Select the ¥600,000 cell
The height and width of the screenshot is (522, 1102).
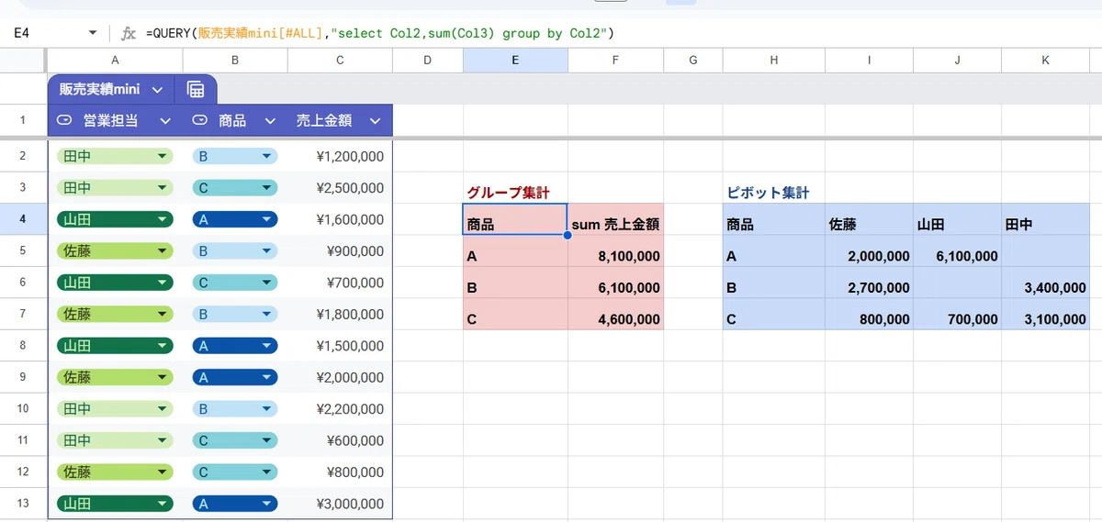coord(340,440)
